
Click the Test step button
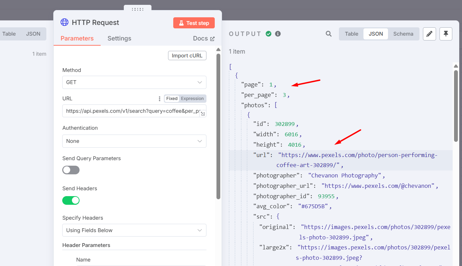click(x=194, y=23)
